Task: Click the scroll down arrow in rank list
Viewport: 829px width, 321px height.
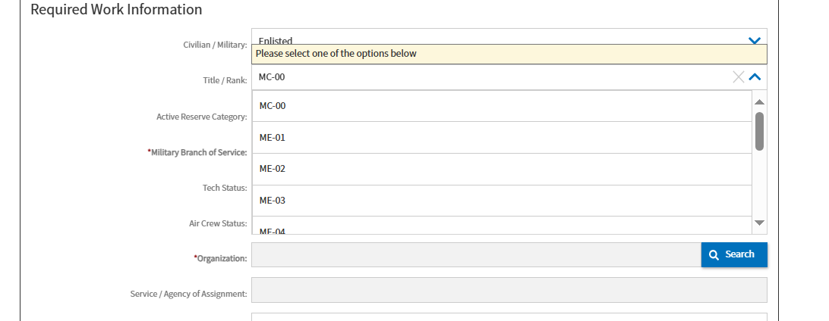Action: [x=759, y=223]
